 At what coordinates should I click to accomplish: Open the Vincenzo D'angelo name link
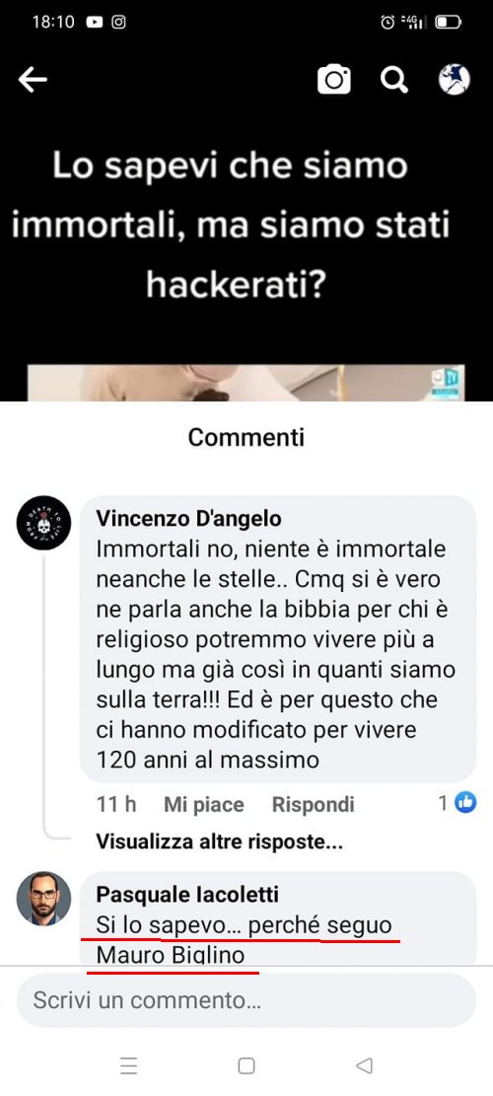click(x=188, y=518)
